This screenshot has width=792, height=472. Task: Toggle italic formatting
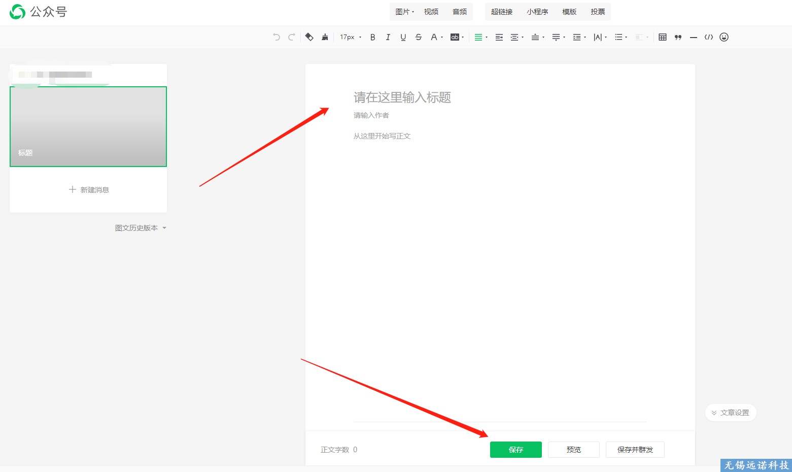[388, 37]
